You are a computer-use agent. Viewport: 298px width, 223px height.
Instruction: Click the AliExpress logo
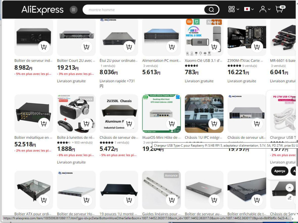(x=42, y=10)
